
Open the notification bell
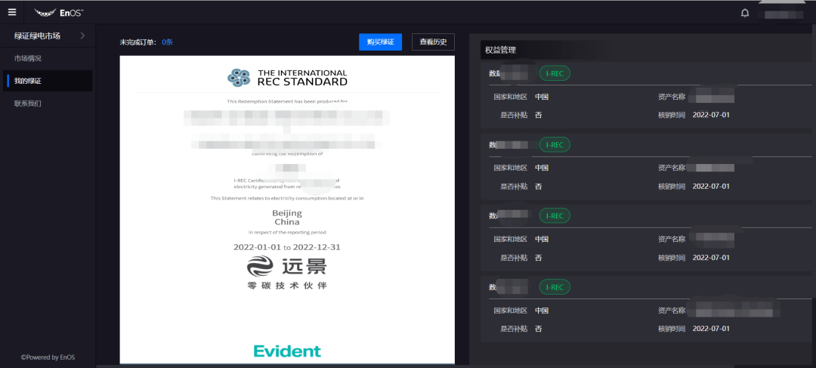tap(745, 13)
